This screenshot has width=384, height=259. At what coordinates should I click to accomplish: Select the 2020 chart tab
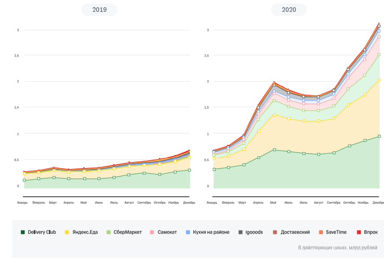click(289, 10)
